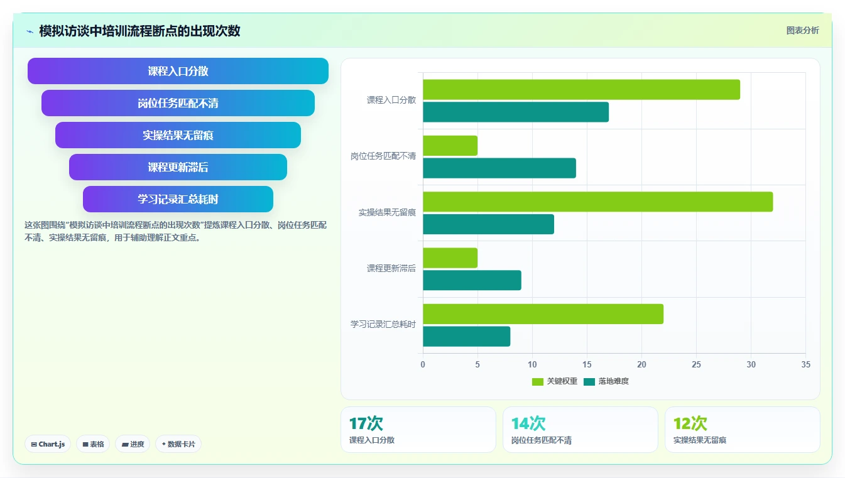
Task: Click the lightning icon beside the title
Action: click(30, 31)
